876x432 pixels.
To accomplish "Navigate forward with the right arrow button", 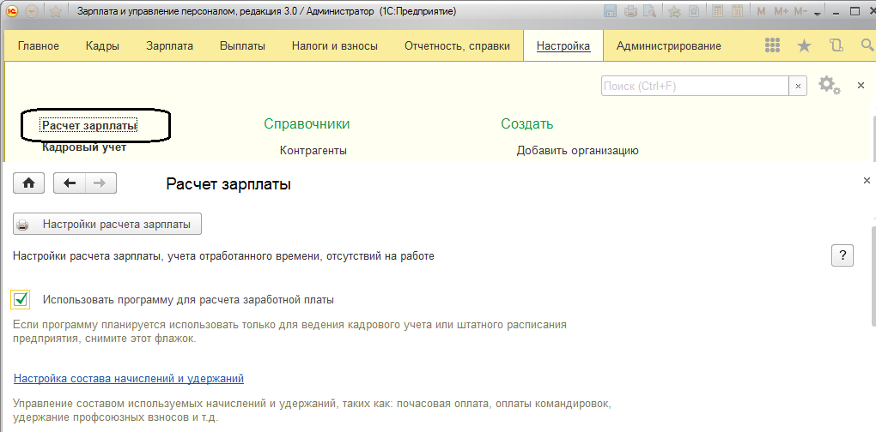I will (100, 183).
